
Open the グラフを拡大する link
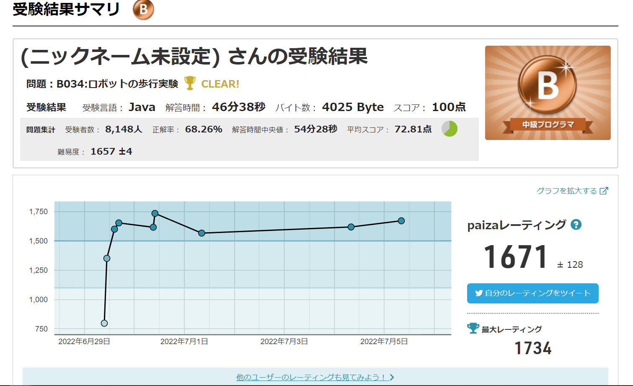tap(566, 191)
